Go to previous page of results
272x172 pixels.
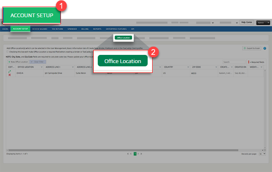(131, 154)
